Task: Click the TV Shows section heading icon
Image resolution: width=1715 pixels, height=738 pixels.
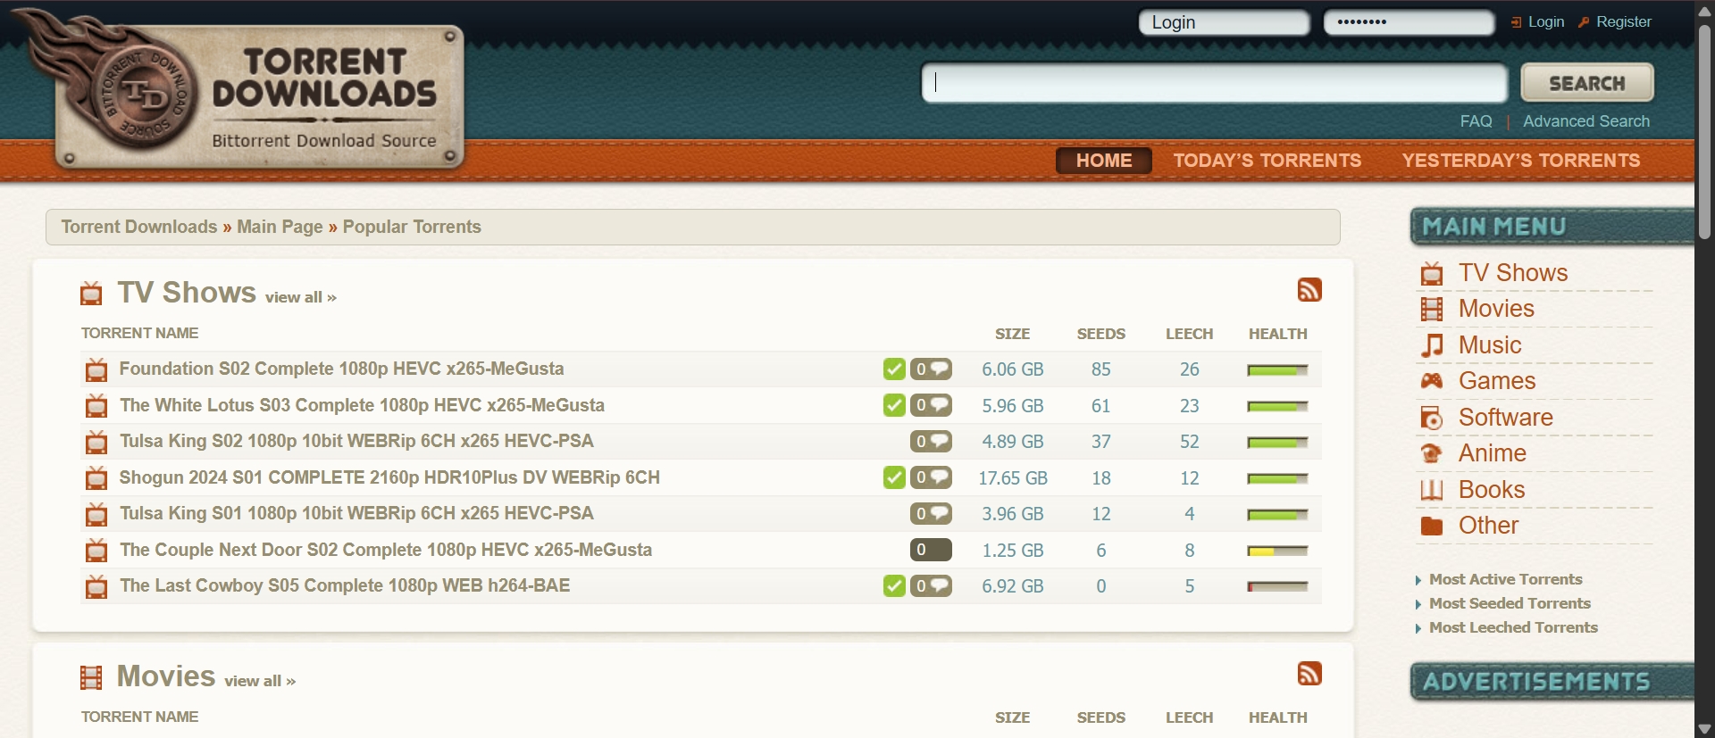Action: pos(91,294)
